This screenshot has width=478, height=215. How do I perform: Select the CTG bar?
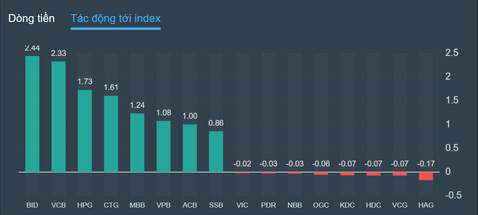pyautogui.click(x=111, y=134)
